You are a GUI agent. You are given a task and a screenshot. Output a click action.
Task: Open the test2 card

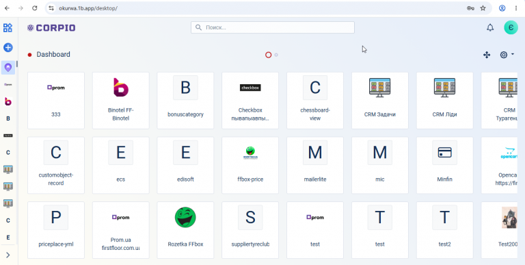[x=444, y=230]
